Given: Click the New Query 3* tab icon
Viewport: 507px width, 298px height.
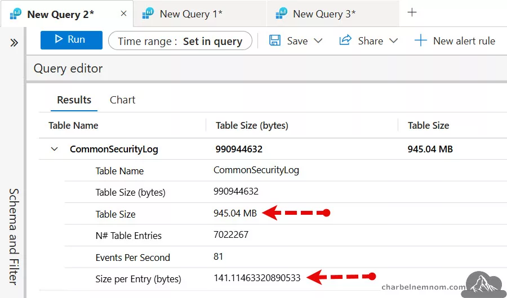Looking at the screenshot, I should pos(281,13).
